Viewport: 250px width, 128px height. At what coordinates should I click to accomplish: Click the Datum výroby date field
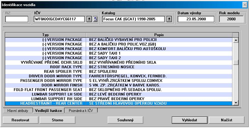(196, 19)
